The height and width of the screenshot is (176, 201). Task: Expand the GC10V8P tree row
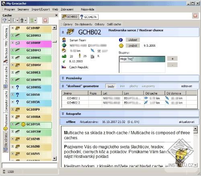[x=12, y=28]
